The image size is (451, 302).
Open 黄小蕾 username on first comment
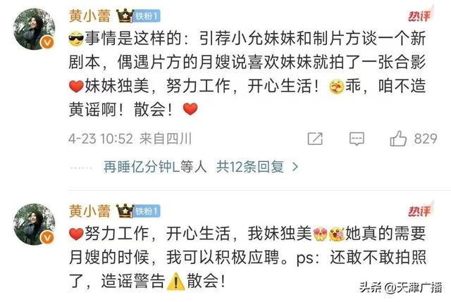[x=89, y=15]
